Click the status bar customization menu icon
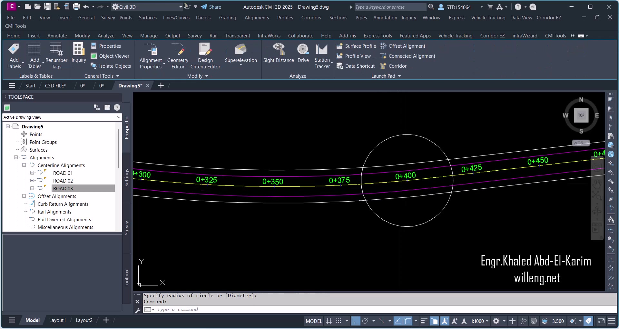Image resolution: width=619 pixels, height=329 pixels. click(x=611, y=321)
